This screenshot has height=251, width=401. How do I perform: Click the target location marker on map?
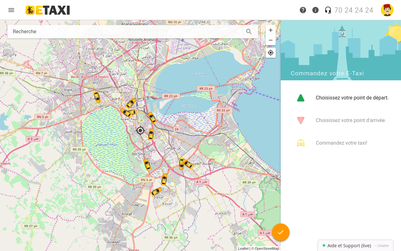point(140,130)
